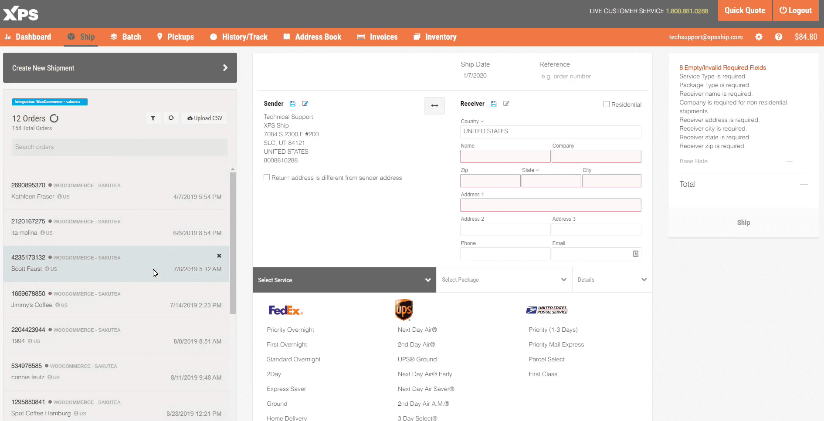Click the Address 1 field
The height and width of the screenshot is (421, 824).
pyautogui.click(x=550, y=205)
